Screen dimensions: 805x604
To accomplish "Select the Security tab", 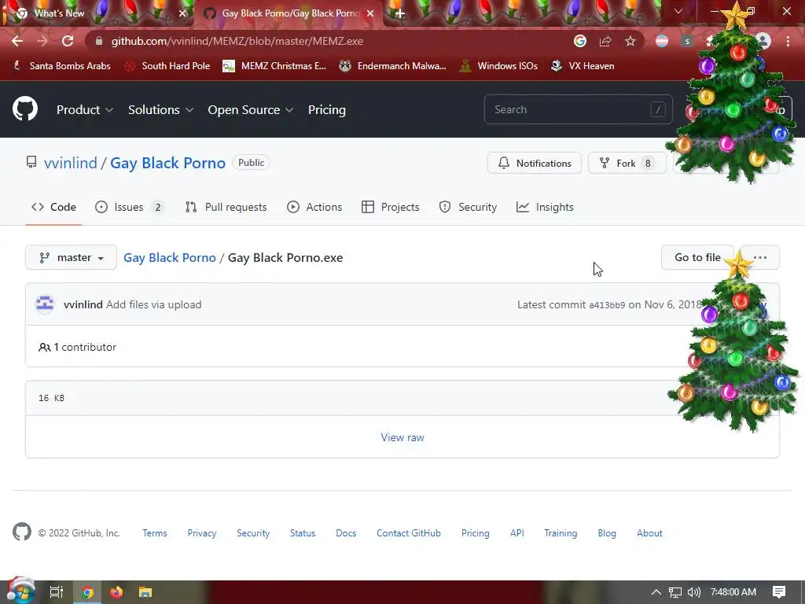I will [468, 207].
